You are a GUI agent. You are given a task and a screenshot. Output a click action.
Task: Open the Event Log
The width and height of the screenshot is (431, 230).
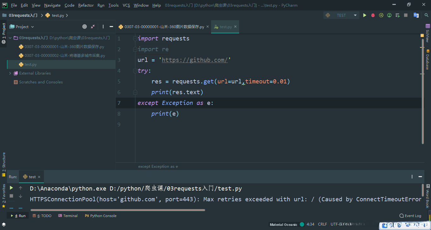tap(410, 216)
